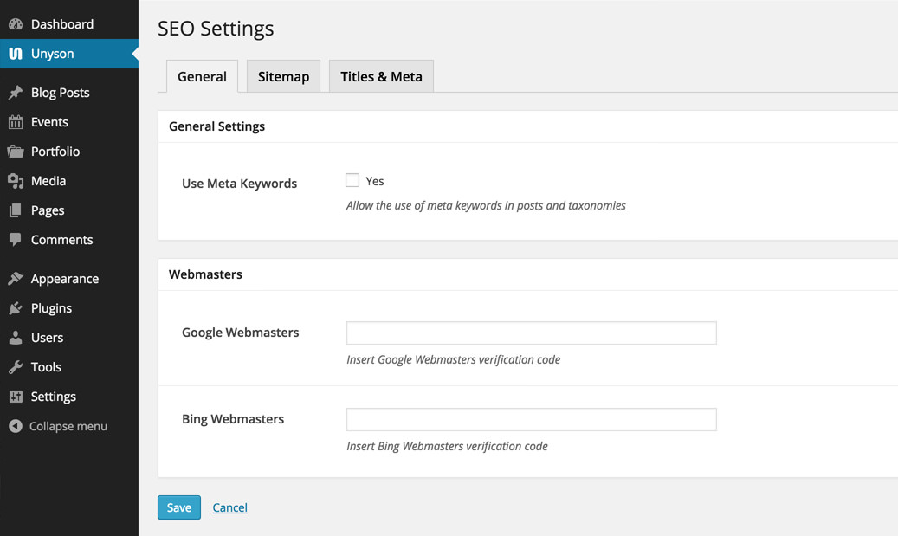
Task: Click the SEO Settings page title
Action: click(216, 28)
